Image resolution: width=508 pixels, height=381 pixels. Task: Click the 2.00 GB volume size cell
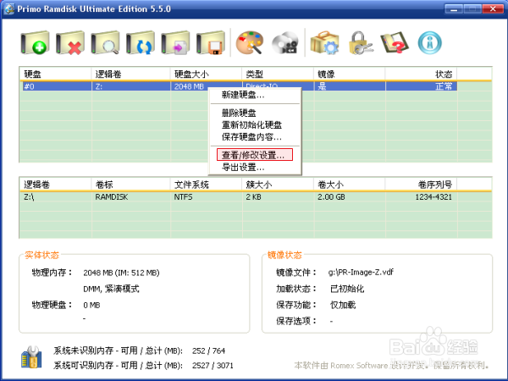point(331,197)
